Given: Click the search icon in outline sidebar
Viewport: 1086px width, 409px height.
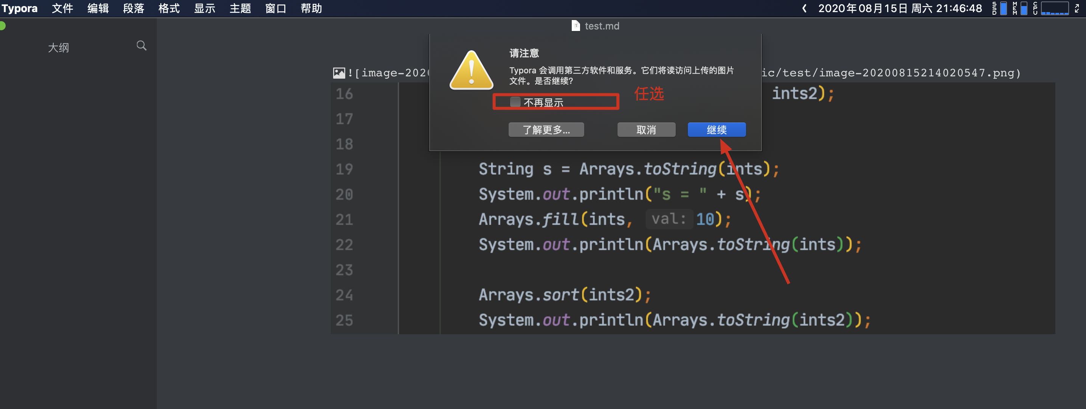Looking at the screenshot, I should coord(141,45).
